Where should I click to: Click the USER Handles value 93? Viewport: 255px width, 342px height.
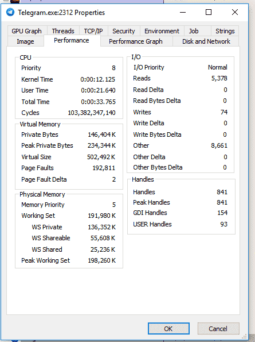(x=223, y=224)
